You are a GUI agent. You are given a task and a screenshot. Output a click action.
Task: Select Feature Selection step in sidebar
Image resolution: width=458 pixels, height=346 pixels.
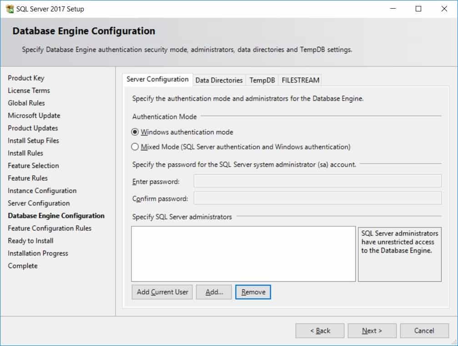(x=33, y=166)
